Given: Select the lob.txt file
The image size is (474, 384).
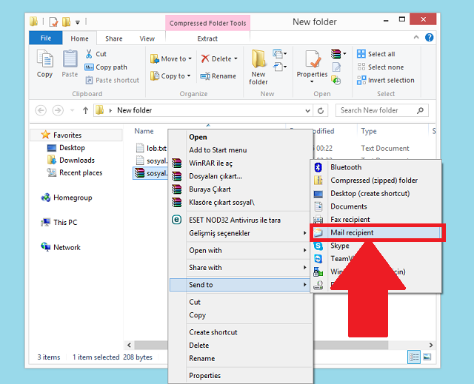Looking at the screenshot, I should click(151, 148).
